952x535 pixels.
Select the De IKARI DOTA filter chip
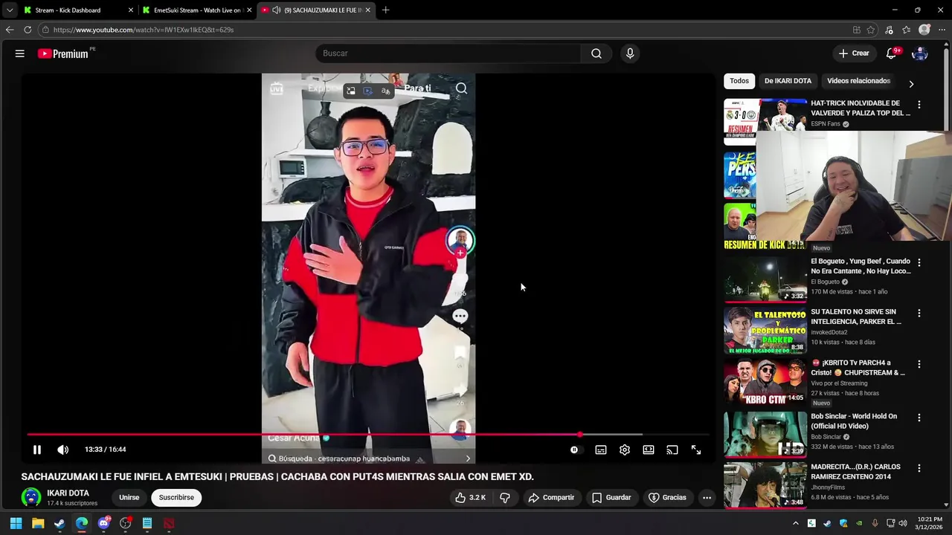click(788, 81)
